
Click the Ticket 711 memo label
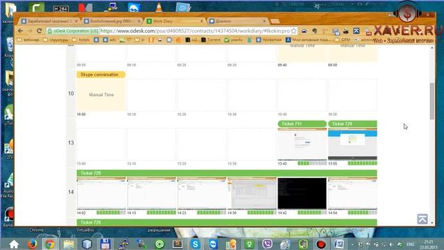(x=302, y=124)
